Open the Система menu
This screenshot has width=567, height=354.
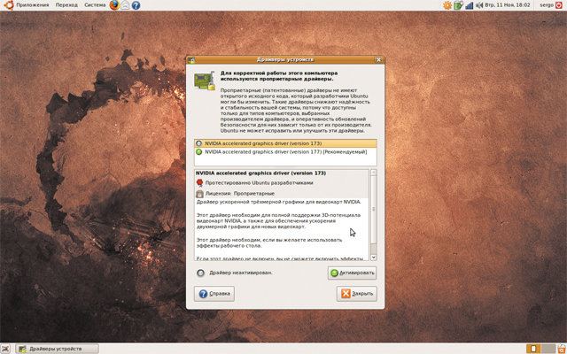pos(95,5)
